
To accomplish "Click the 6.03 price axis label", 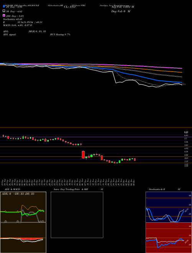I will 186,135.
